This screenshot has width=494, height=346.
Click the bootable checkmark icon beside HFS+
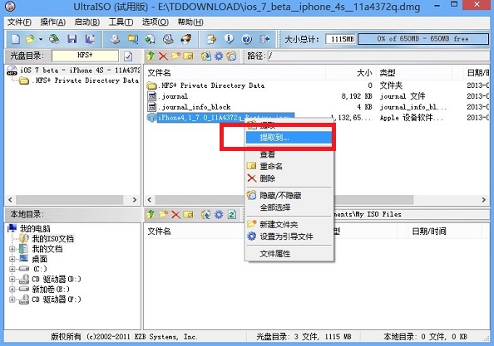[128, 56]
